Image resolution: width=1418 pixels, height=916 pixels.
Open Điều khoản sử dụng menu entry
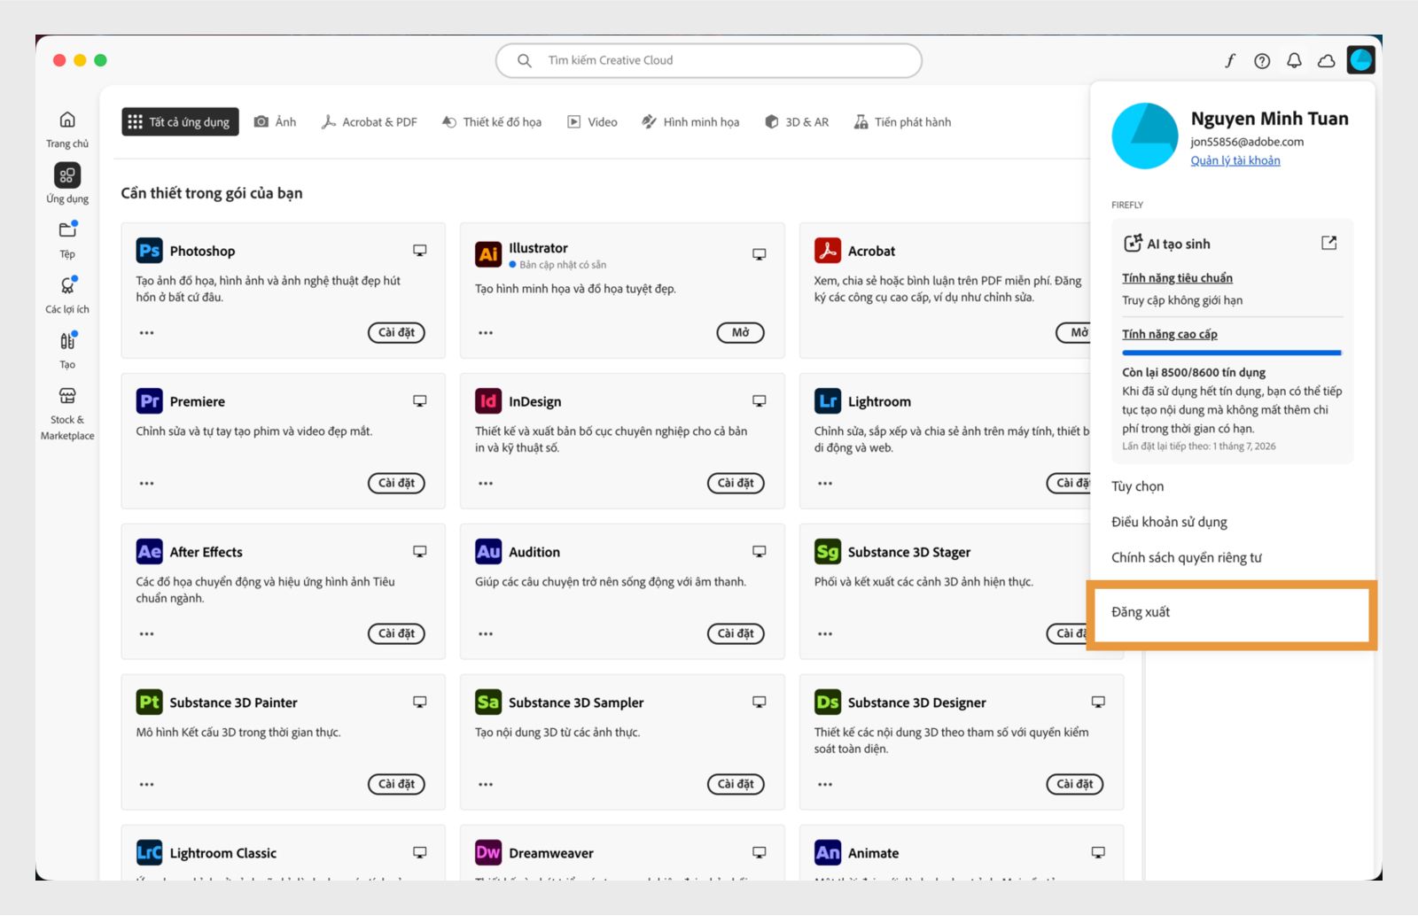coord(1169,522)
